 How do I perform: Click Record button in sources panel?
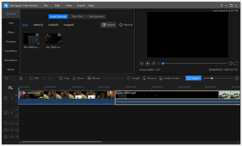coord(126,25)
